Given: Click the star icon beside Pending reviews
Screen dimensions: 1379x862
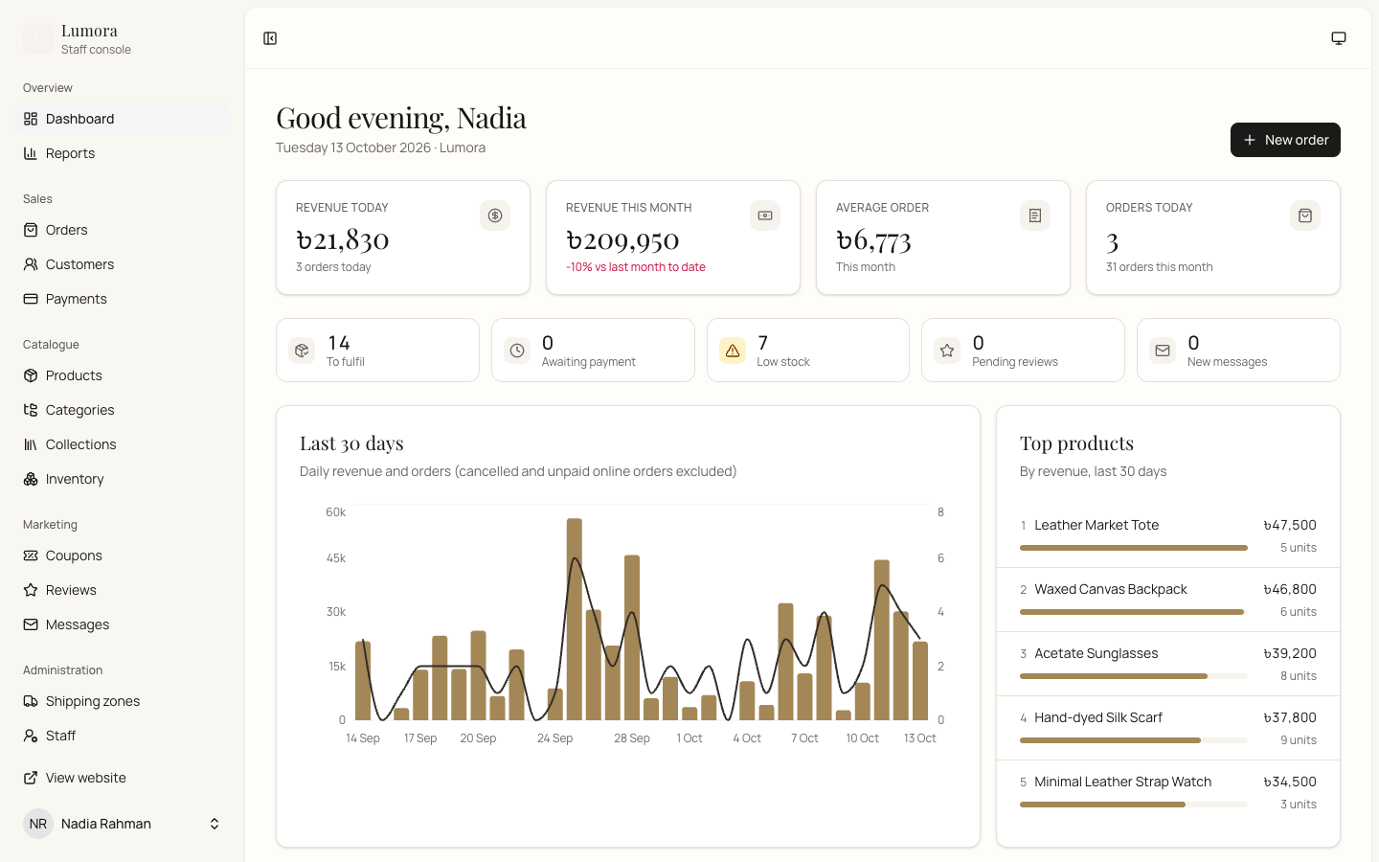Looking at the screenshot, I should pyautogui.click(x=947, y=351).
